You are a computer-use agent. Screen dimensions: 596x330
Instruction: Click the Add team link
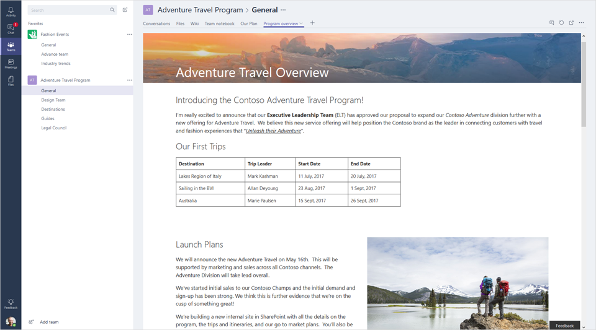point(50,322)
